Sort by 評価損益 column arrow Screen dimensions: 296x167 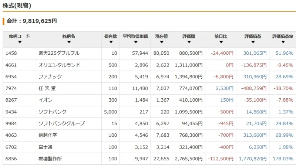click(x=253, y=42)
